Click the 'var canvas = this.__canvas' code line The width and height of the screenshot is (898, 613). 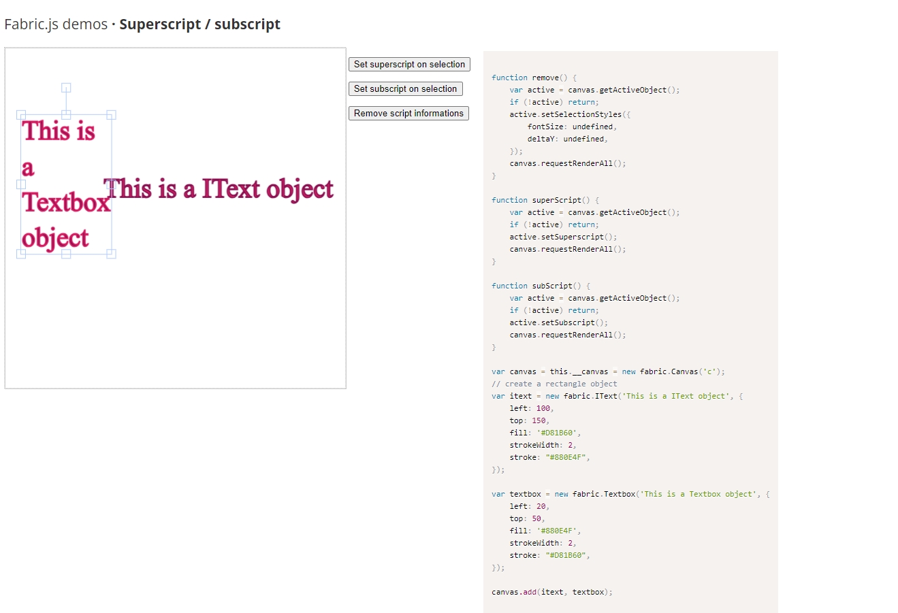pyautogui.click(x=608, y=371)
